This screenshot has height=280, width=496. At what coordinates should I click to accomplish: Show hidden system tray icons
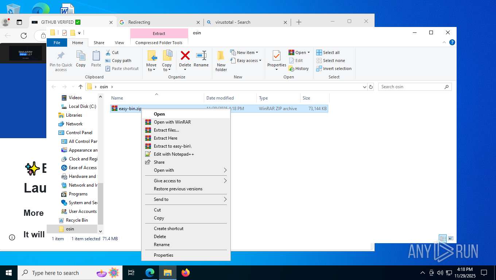pyautogui.click(x=423, y=273)
